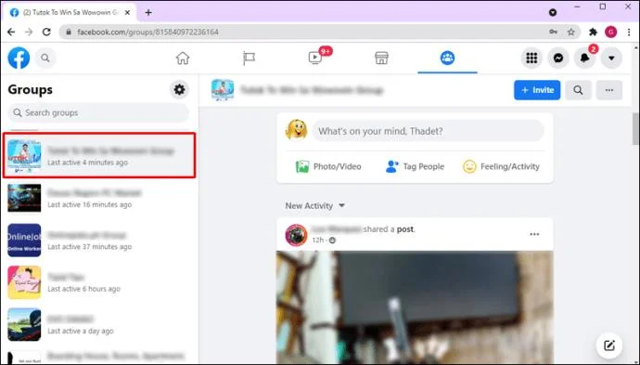Click the Photo/Video button
Screen dimensions: 640x365
coord(328,166)
